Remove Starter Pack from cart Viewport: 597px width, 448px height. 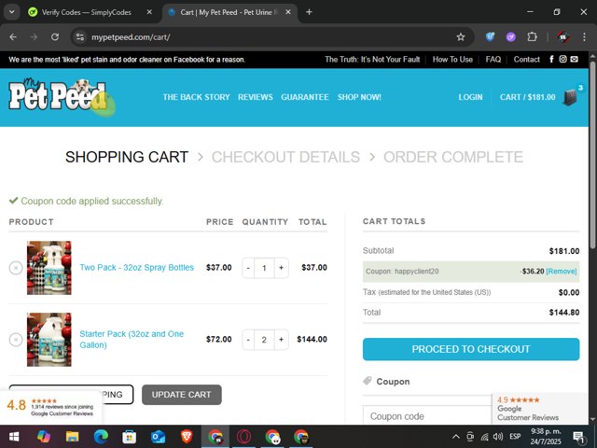pyautogui.click(x=16, y=340)
